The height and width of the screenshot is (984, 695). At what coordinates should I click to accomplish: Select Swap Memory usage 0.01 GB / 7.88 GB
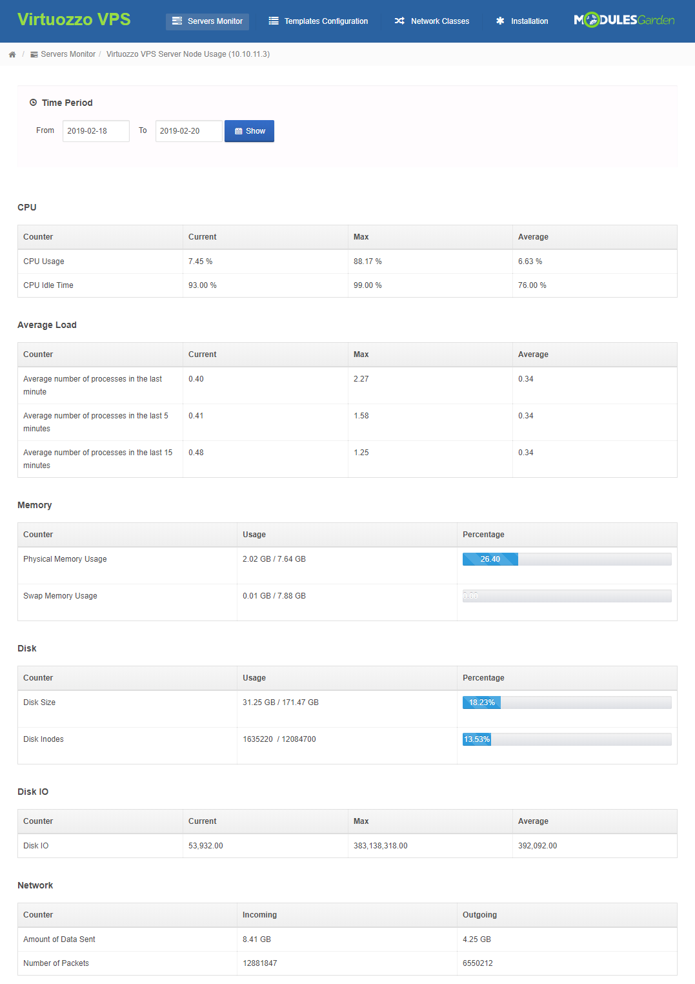coord(274,596)
